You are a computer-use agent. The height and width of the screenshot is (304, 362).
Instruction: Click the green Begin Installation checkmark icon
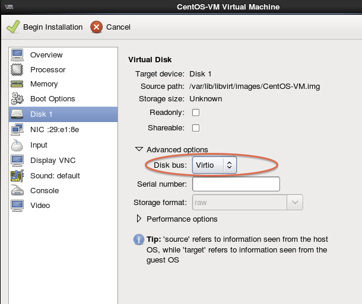pos(13,27)
